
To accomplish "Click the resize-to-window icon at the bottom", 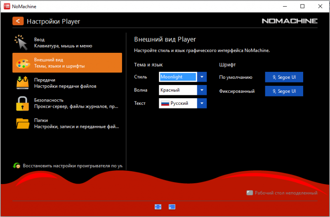I will point(172,207).
